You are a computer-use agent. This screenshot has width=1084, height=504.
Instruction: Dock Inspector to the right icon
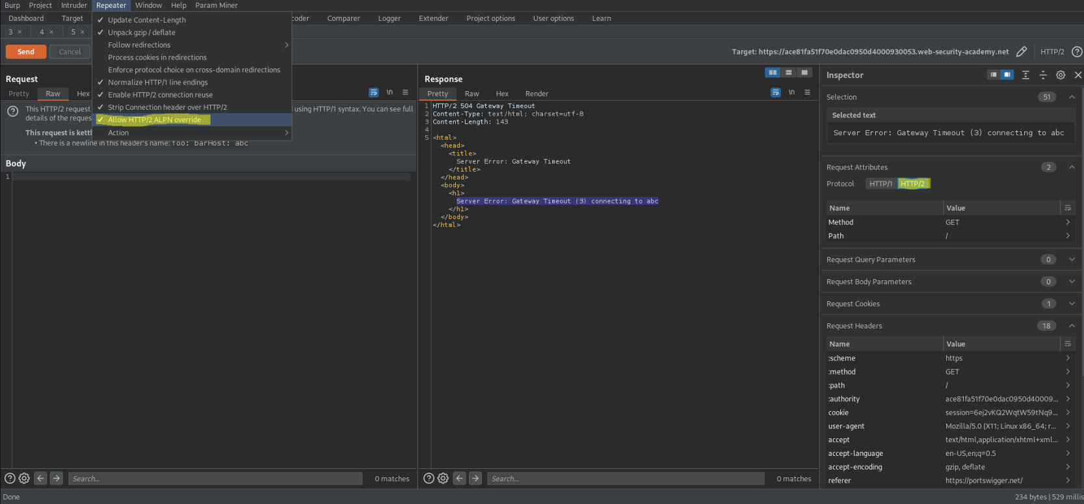[x=1007, y=75]
